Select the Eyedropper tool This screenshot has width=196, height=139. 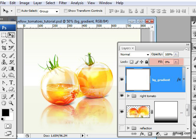[11, 97]
